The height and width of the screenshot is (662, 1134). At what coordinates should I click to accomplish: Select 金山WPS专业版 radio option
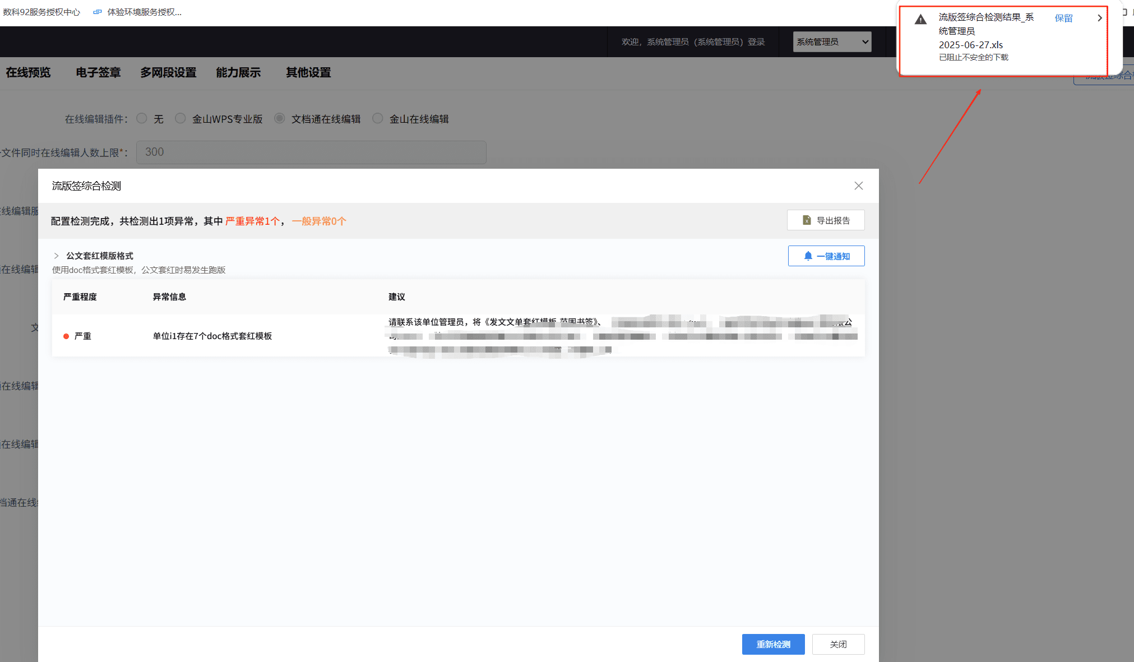coord(180,118)
